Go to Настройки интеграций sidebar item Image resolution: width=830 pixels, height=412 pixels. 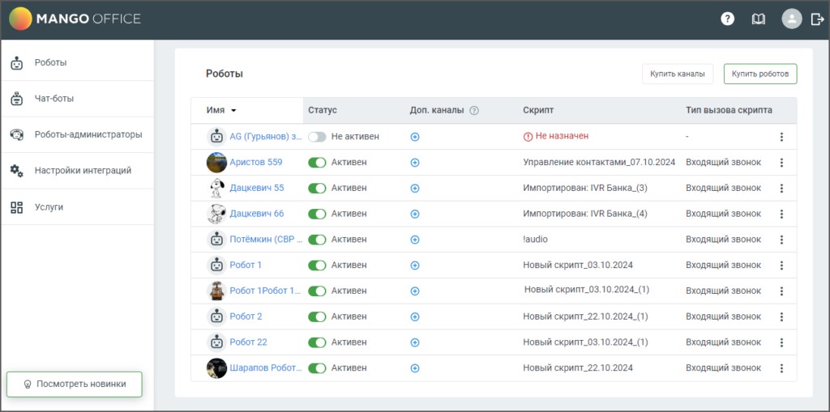[x=82, y=171]
